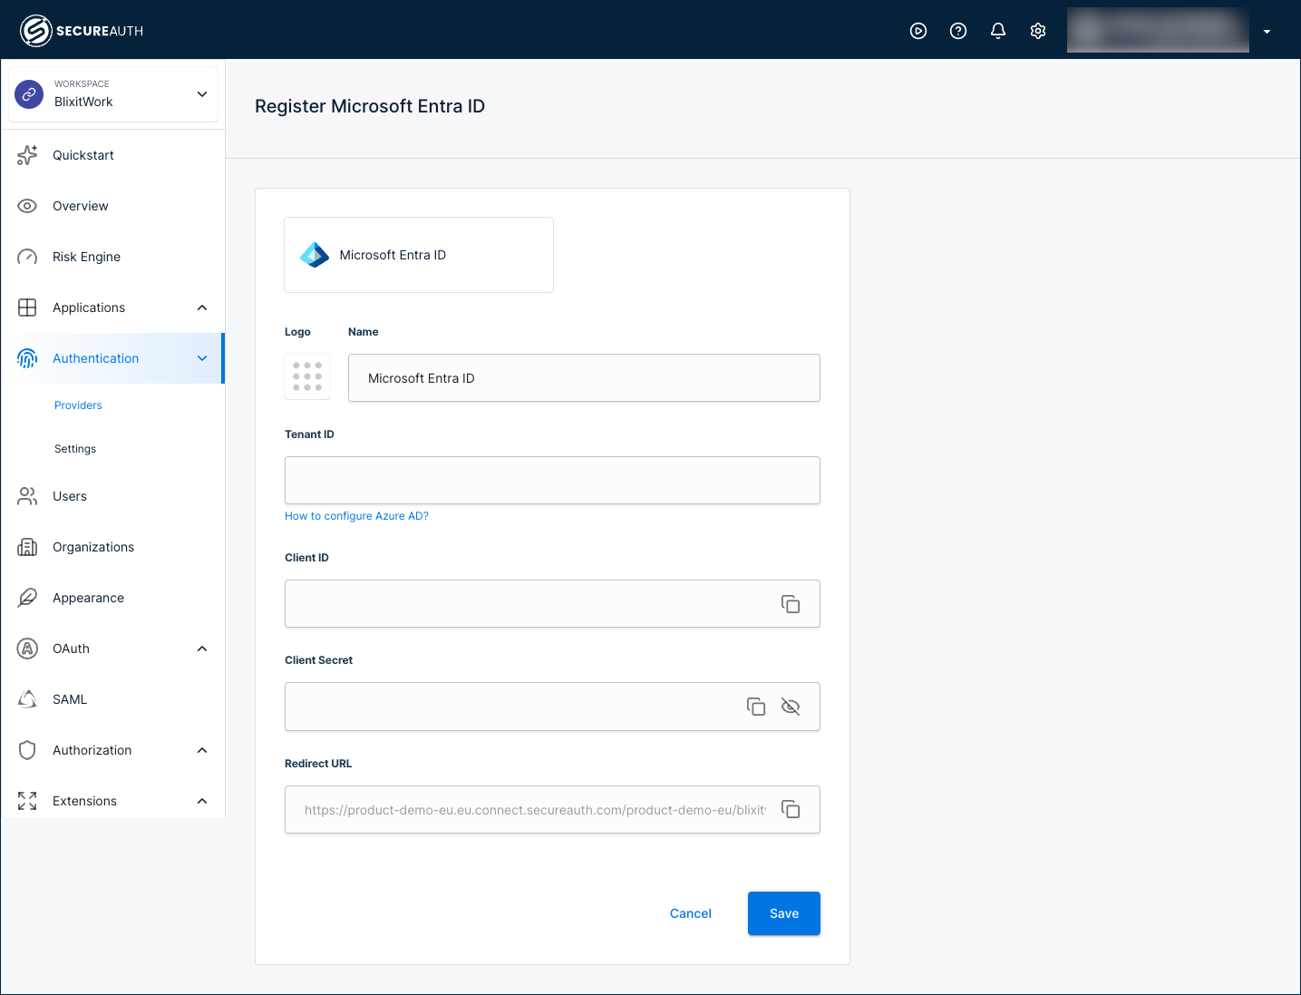Viewport: 1301px width, 995px height.
Task: Copy the Redirect URL
Action: 791,809
